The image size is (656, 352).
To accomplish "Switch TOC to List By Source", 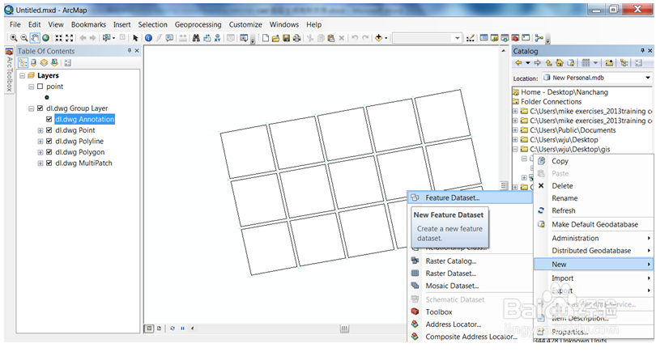I will [x=33, y=62].
